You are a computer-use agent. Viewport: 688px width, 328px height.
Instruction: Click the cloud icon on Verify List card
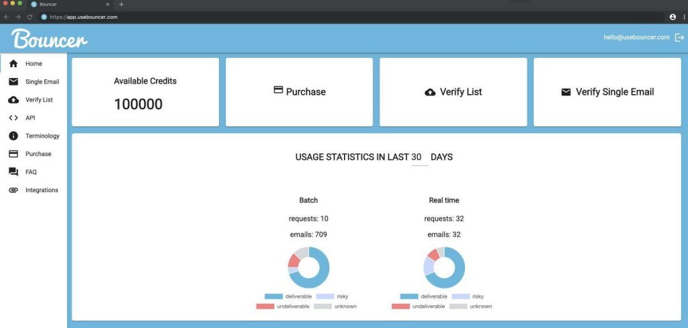point(431,92)
